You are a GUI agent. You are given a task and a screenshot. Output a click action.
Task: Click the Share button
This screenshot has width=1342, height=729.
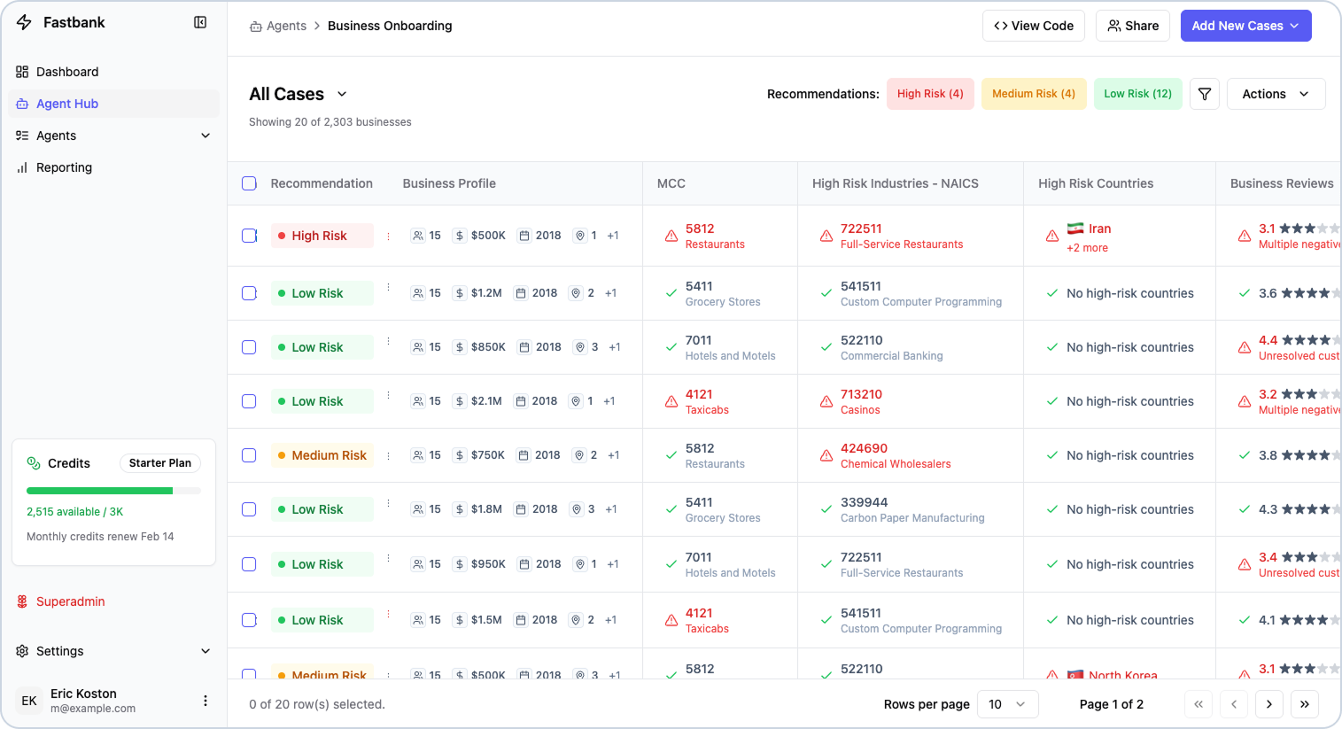pos(1133,26)
